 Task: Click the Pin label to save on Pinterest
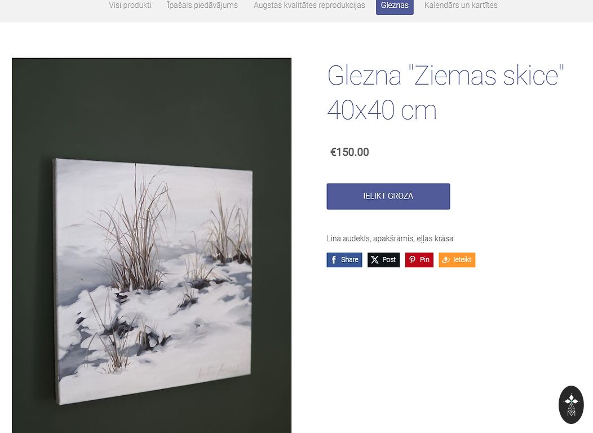coord(424,260)
